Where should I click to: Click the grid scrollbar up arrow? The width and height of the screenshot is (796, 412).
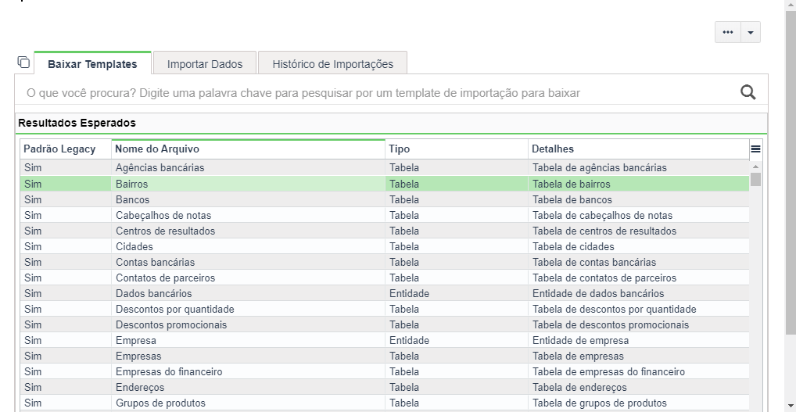pyautogui.click(x=756, y=167)
